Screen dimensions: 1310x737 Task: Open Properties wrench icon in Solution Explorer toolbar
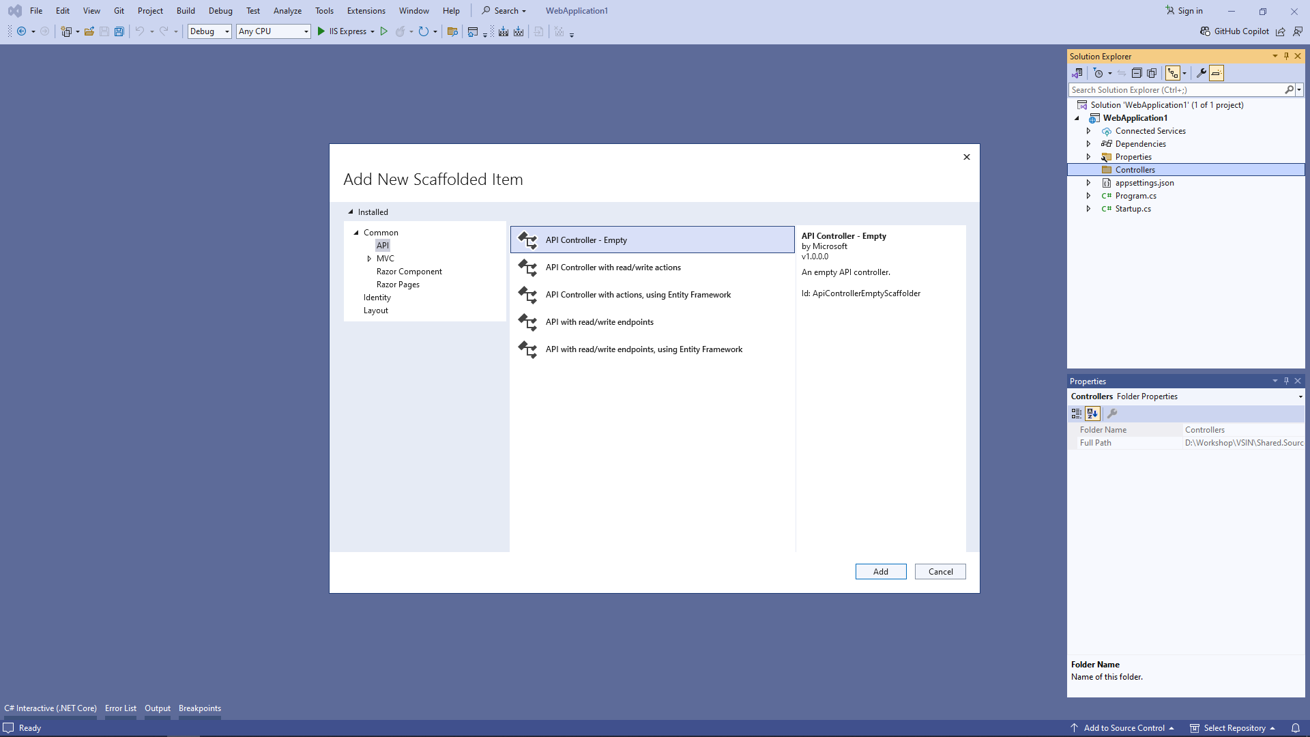click(x=1202, y=73)
